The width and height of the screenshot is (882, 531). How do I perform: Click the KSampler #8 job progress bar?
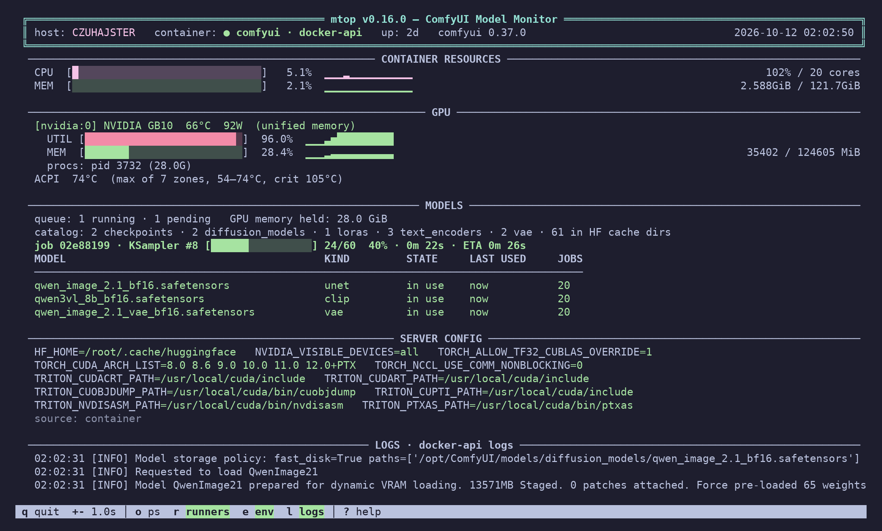click(261, 246)
